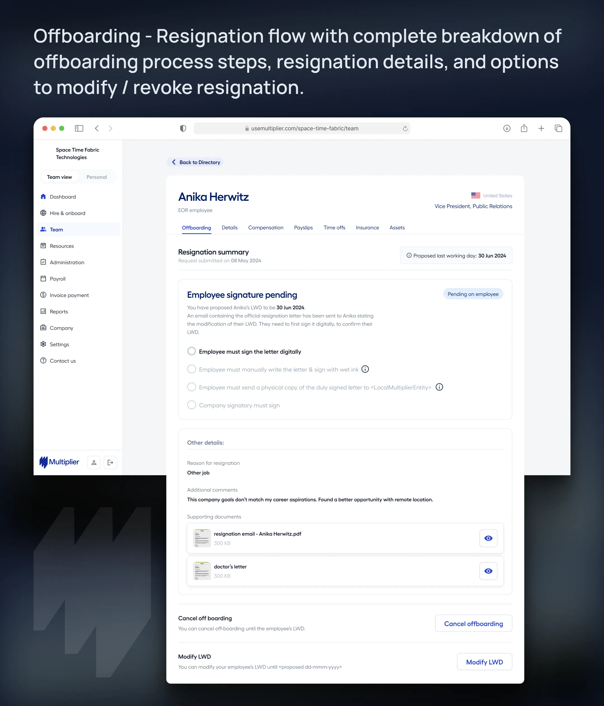Open Company in sidebar
The image size is (604, 706).
tap(78, 327)
